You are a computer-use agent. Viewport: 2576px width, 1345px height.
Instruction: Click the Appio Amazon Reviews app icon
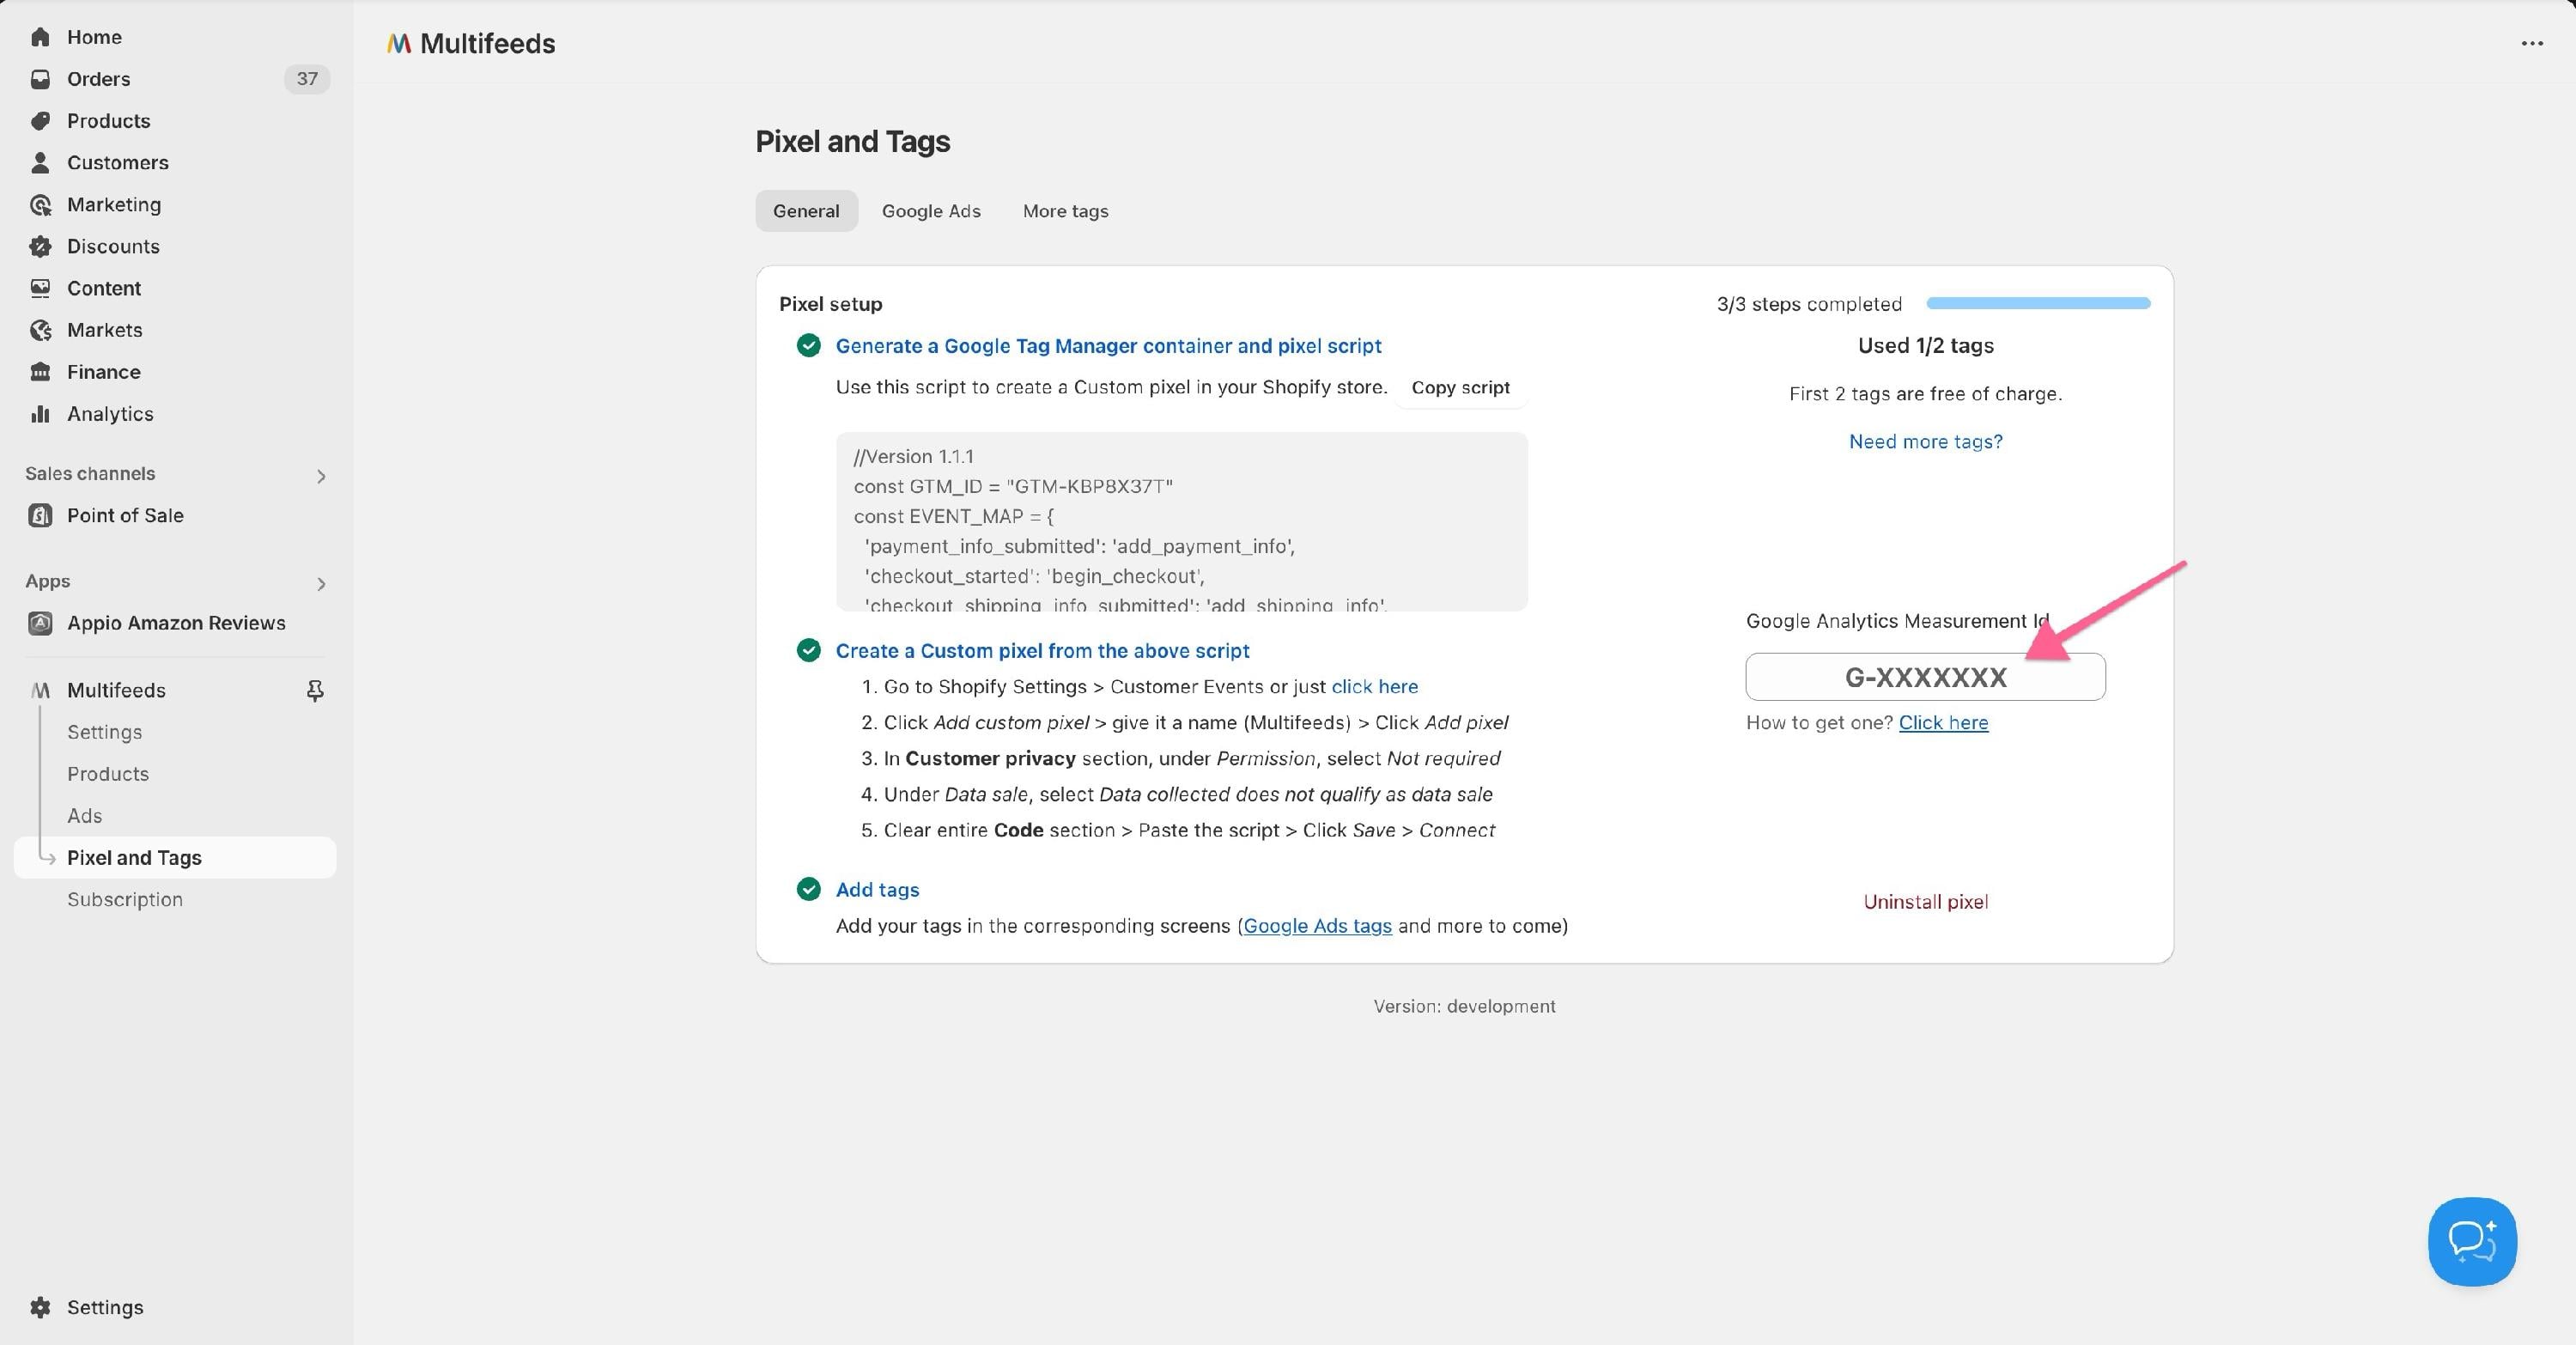(x=40, y=623)
